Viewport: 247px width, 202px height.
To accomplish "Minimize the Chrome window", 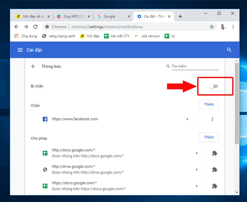I will tap(205, 13).
